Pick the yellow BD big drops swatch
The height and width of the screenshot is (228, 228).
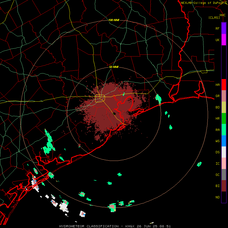[x=224, y=107]
